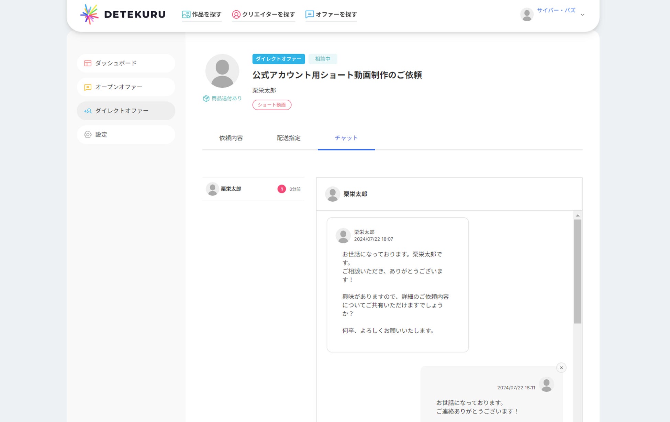Screen dimensions: 670x422
Task: Click the オファーを探す chat icon
Action: [309, 14]
